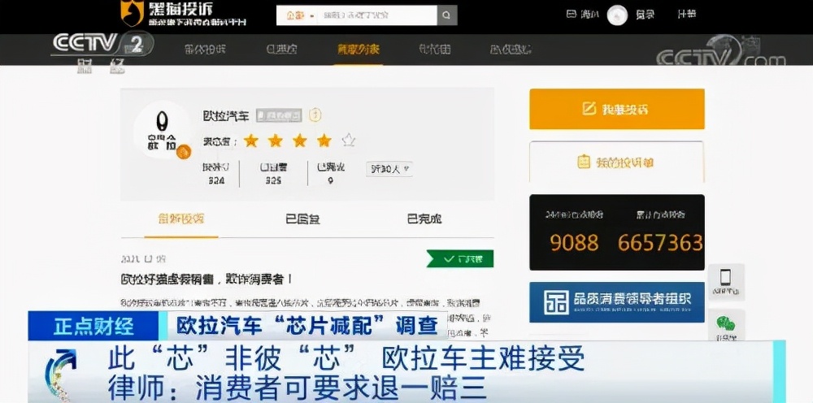This screenshot has width=813, height=403.
Task: Click the complaint count 324
Action: pyautogui.click(x=216, y=180)
